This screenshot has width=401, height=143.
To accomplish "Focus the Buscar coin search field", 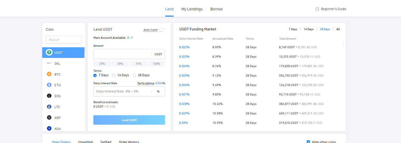I will [64, 40].
